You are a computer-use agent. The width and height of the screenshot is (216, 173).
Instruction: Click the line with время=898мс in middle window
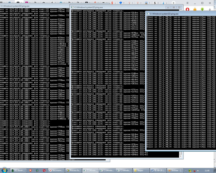point(108,21)
